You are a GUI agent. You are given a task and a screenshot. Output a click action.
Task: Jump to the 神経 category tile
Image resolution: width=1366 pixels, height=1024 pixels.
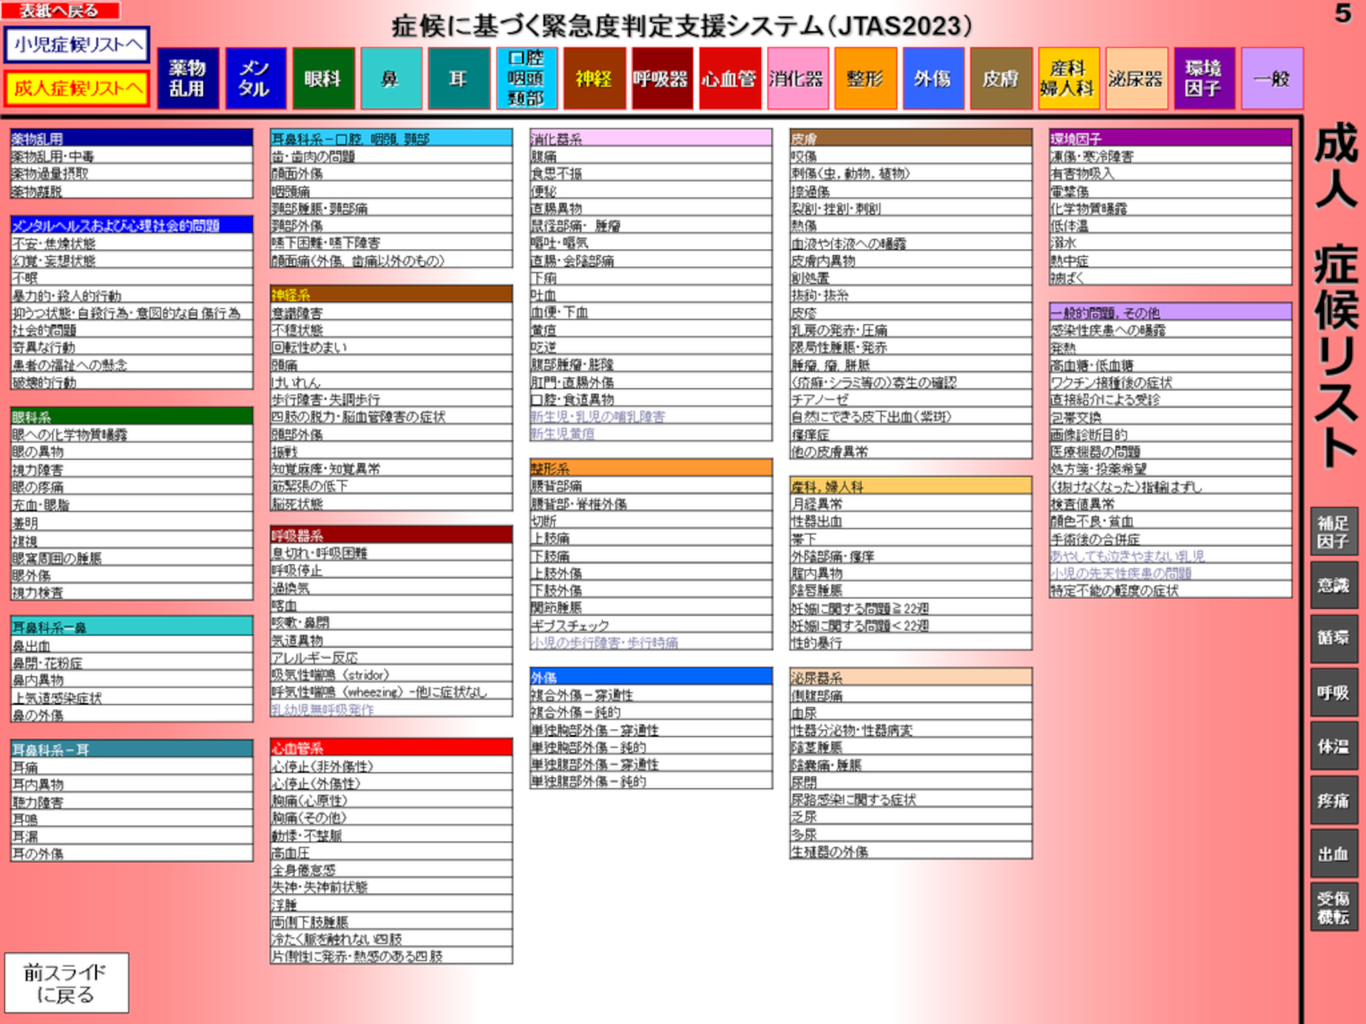[594, 78]
